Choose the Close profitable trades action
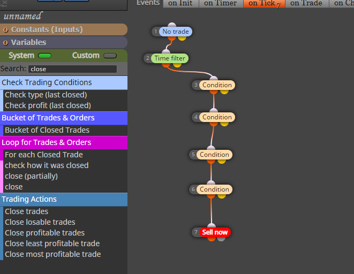Screen dimensions: 354x274 [x=44, y=233]
